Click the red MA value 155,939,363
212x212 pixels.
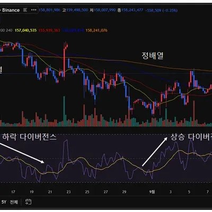pyautogui.click(x=49, y=30)
